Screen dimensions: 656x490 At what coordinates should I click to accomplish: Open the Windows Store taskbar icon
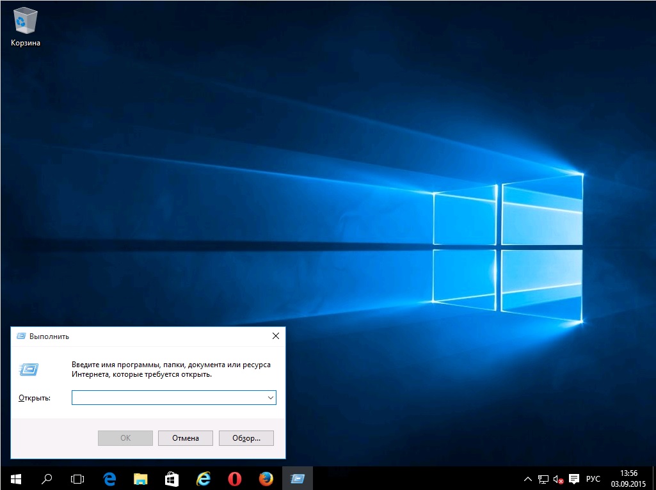tap(172, 478)
